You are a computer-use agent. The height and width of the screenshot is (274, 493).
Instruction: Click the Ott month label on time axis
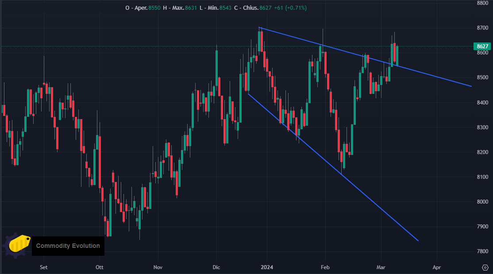pyautogui.click(x=100, y=267)
